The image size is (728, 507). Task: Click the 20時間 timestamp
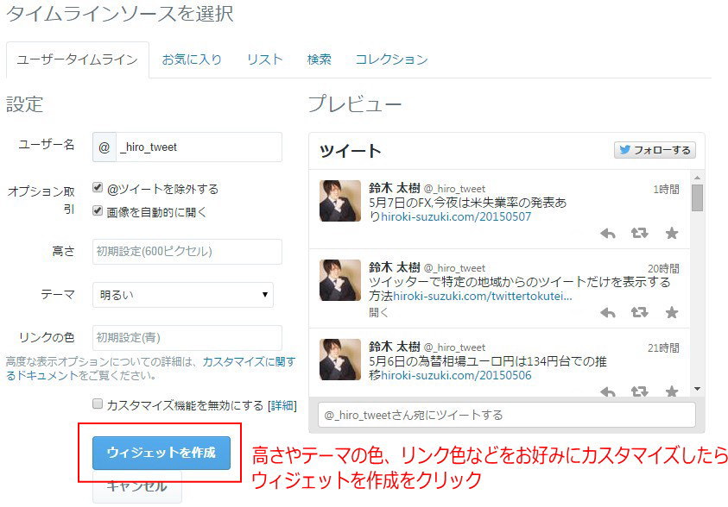point(663,268)
